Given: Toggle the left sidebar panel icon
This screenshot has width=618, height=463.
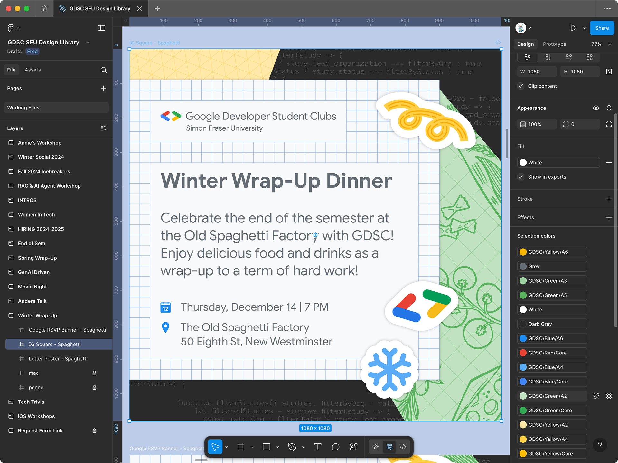Looking at the screenshot, I should click(x=101, y=28).
